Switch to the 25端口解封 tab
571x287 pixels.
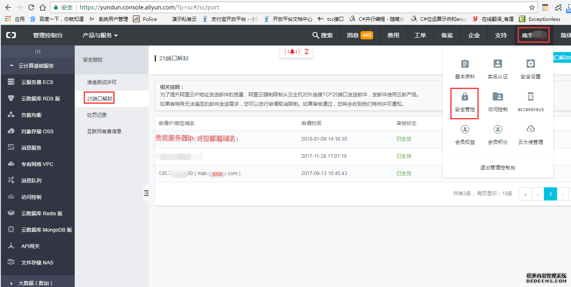click(x=99, y=98)
